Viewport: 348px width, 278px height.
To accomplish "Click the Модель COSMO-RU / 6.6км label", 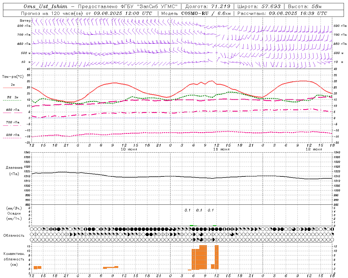I will [196, 13].
